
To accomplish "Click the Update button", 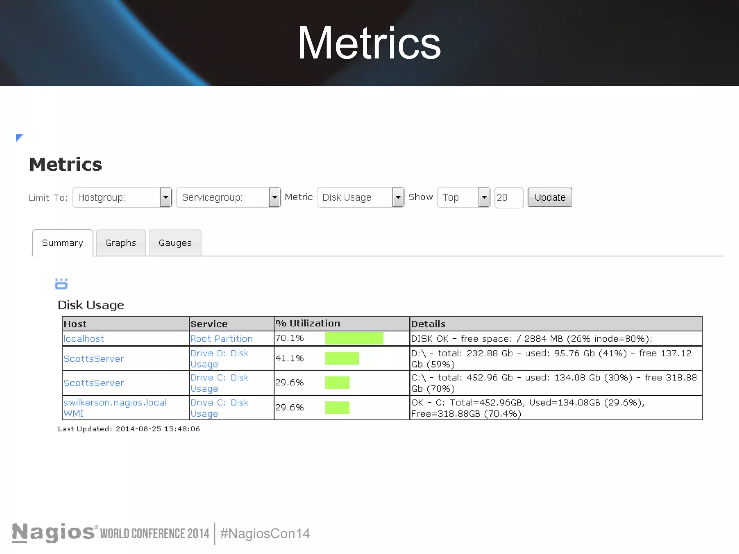I will coord(550,197).
